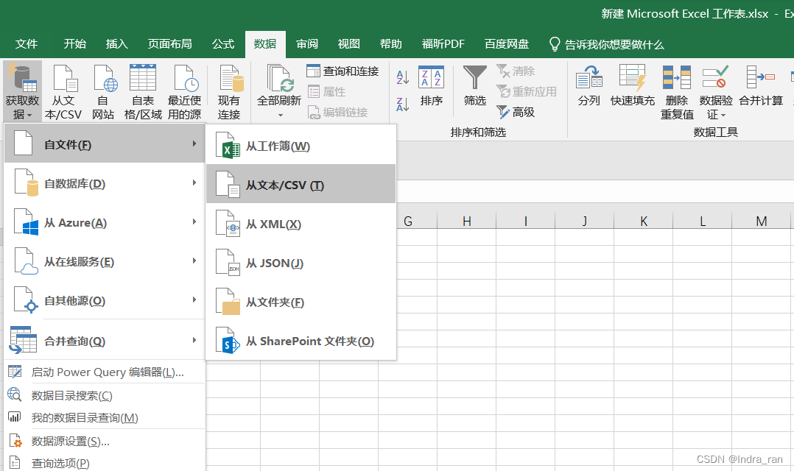Image resolution: width=794 pixels, height=471 pixels.
Task: Switch to the 福昕PDF tab
Action: 443,44
